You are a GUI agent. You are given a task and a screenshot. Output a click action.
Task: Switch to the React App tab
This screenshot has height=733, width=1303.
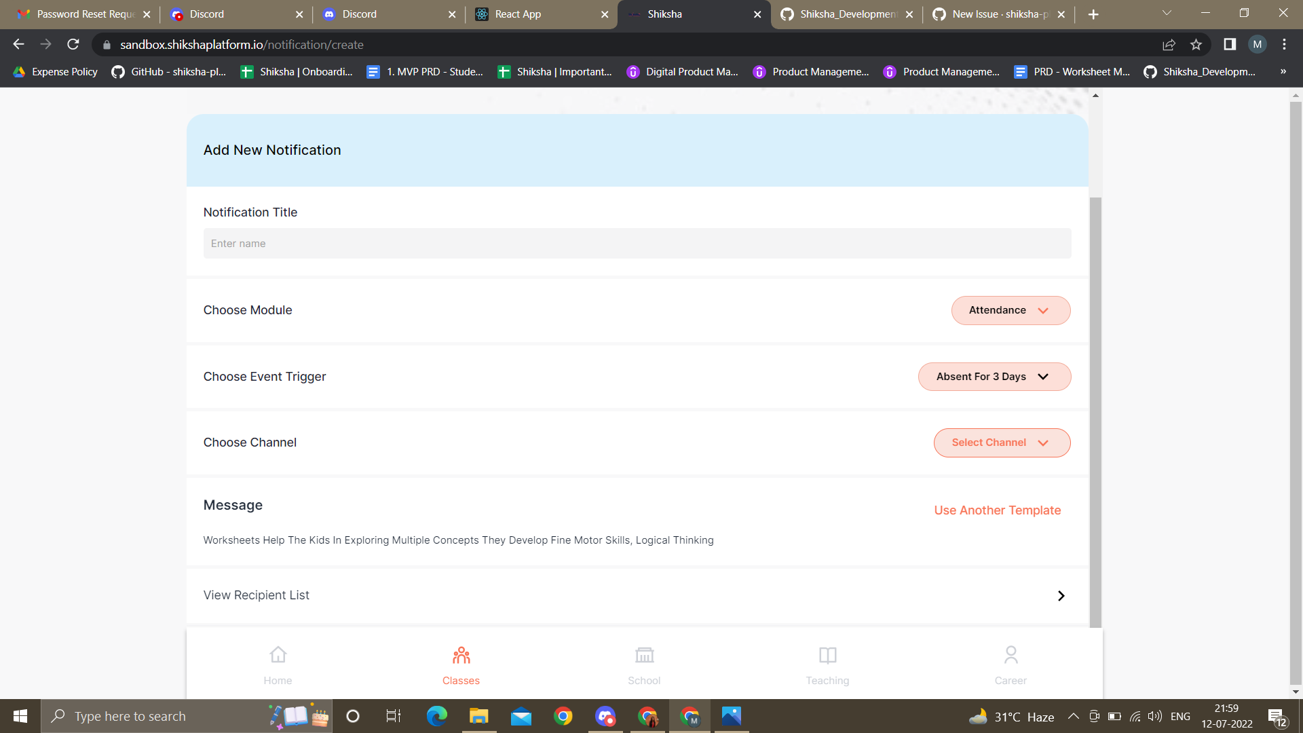click(x=518, y=14)
